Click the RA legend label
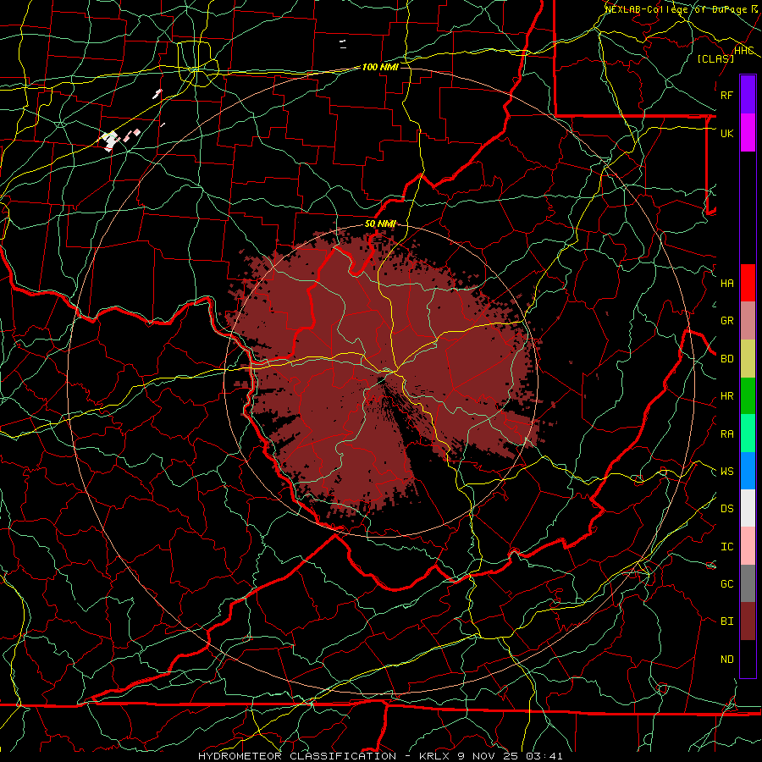Viewport: 762px width, 762px height. (x=726, y=434)
